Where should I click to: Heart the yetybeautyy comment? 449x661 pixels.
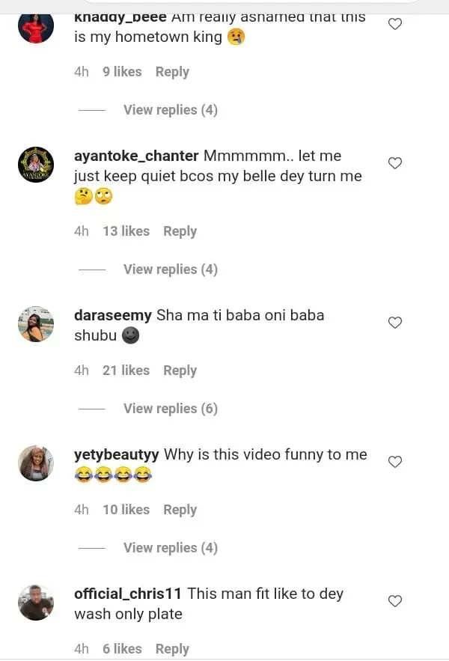[x=395, y=462]
